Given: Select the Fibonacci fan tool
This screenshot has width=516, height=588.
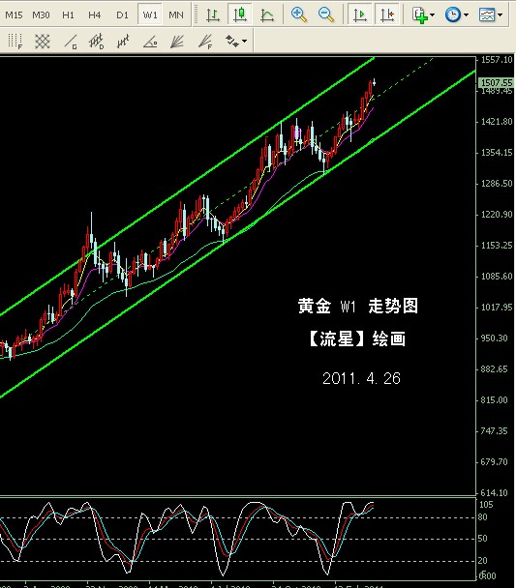Looking at the screenshot, I should point(205,42).
